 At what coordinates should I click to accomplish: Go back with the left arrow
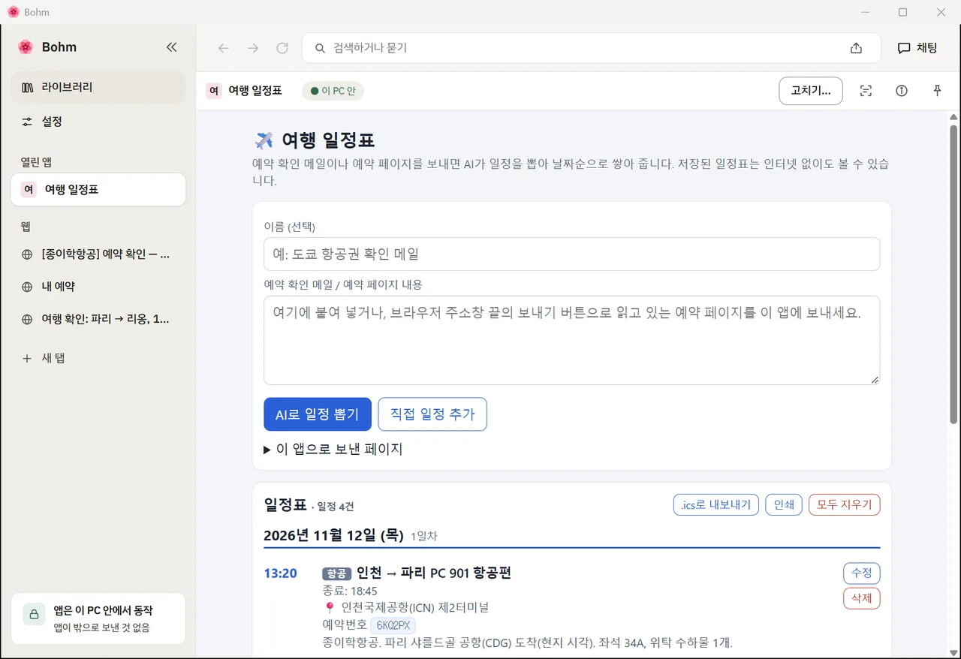coord(224,48)
